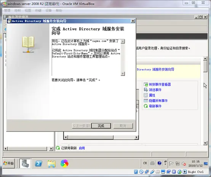Click the colorful pinwheel taskbar icon
Viewport: 211px width, 177px height.
coord(64,163)
